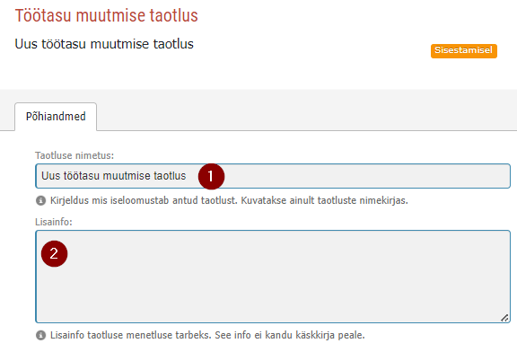Click the red circle marker numbered 1
Image resolution: width=517 pixels, height=352 pixels.
pos(211,177)
